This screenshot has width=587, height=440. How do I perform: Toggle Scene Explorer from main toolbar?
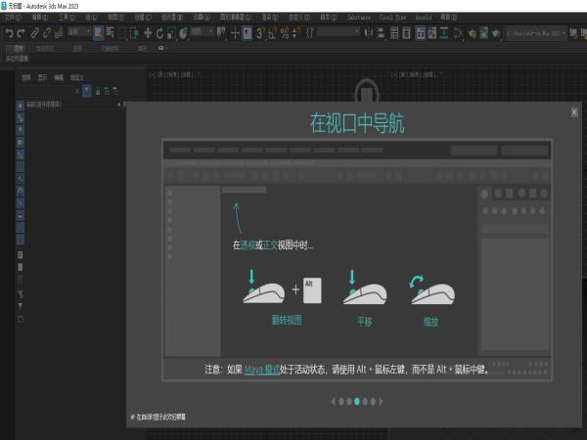tap(394, 33)
